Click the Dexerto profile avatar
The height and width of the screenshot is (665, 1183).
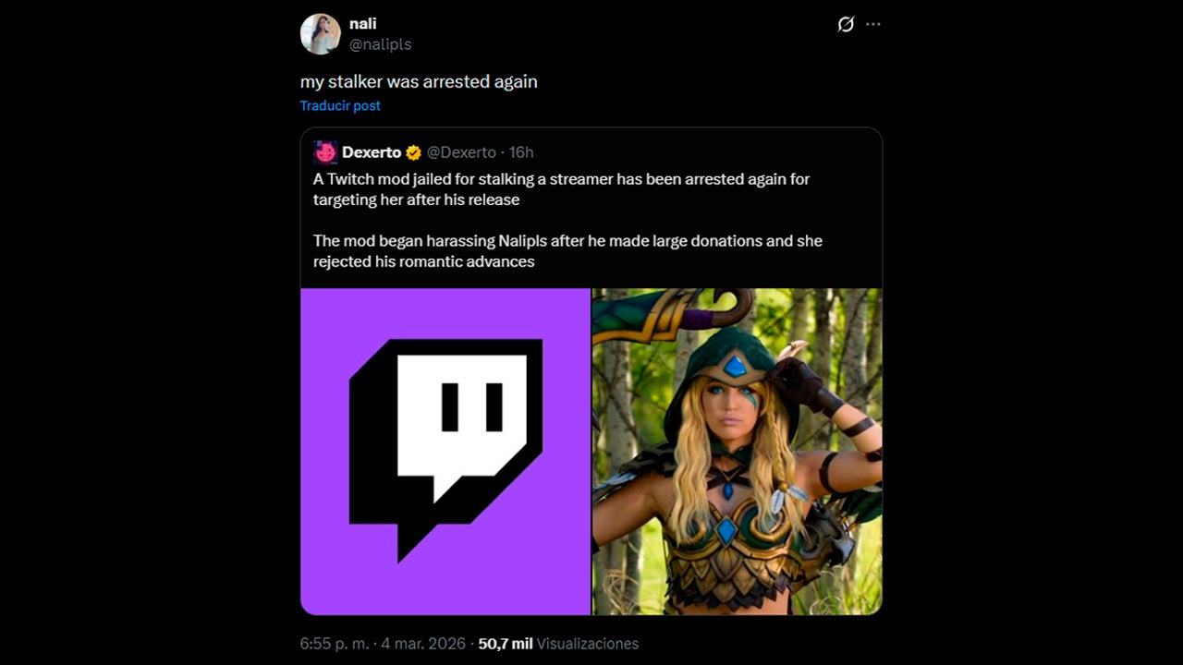tap(325, 151)
